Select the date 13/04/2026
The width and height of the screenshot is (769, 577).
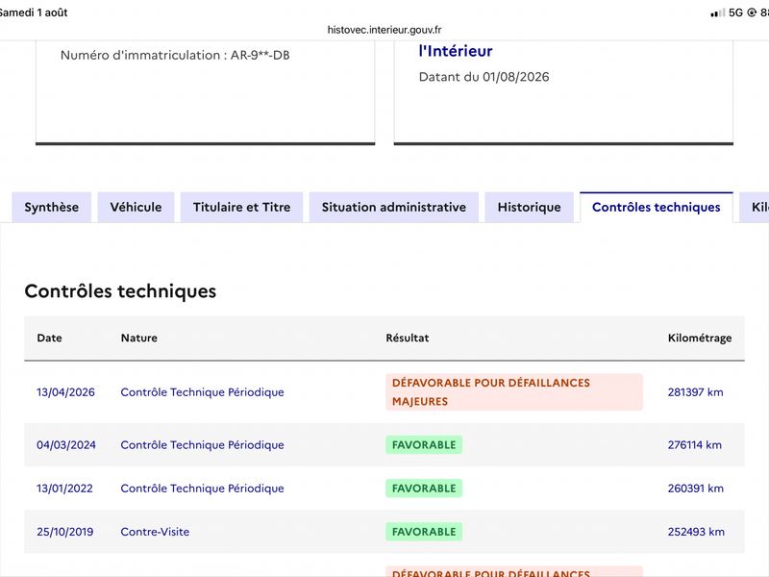pos(65,392)
